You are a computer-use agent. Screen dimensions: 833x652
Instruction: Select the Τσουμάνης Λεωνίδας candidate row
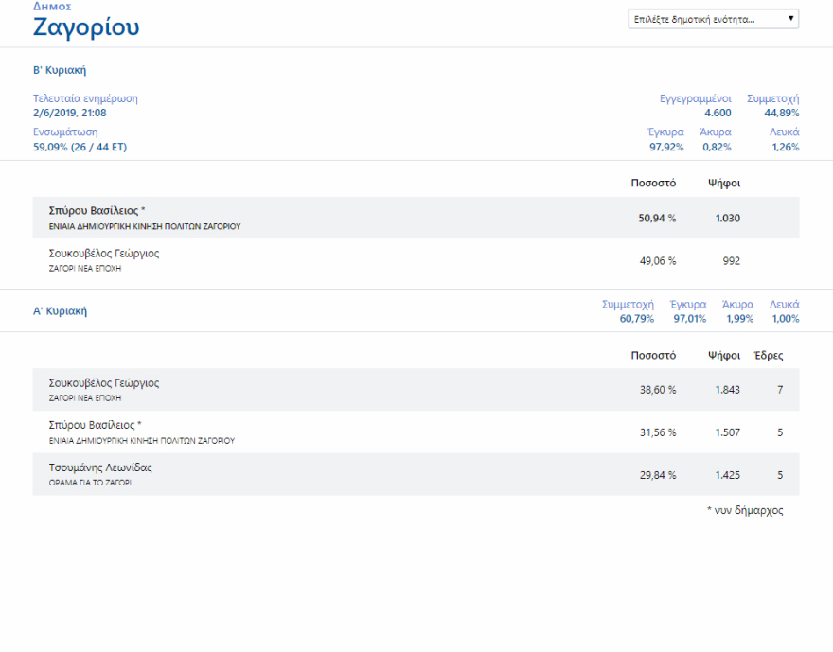(416, 474)
